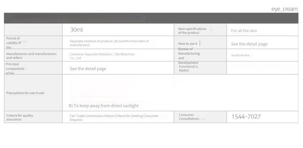
Task: Click the Principal components label
Action: coord(15,69)
